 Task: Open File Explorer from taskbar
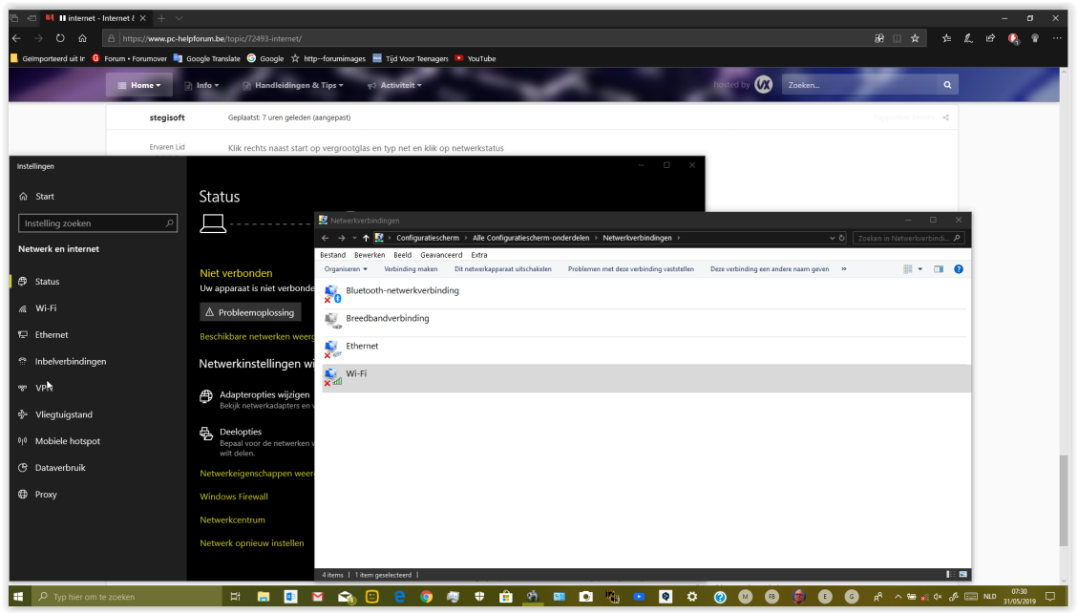pos(264,597)
